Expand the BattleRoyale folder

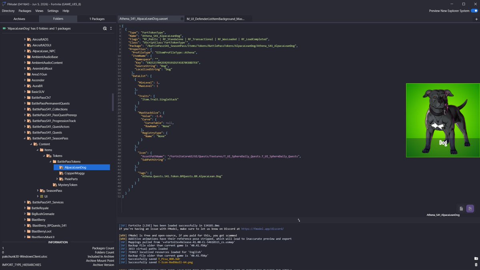(x=24, y=208)
